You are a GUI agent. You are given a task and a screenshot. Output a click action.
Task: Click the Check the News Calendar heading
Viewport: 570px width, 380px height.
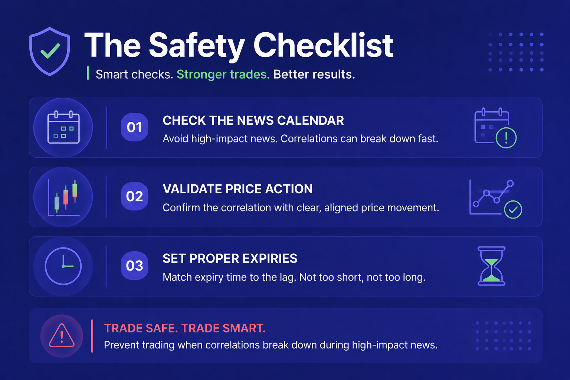click(253, 121)
